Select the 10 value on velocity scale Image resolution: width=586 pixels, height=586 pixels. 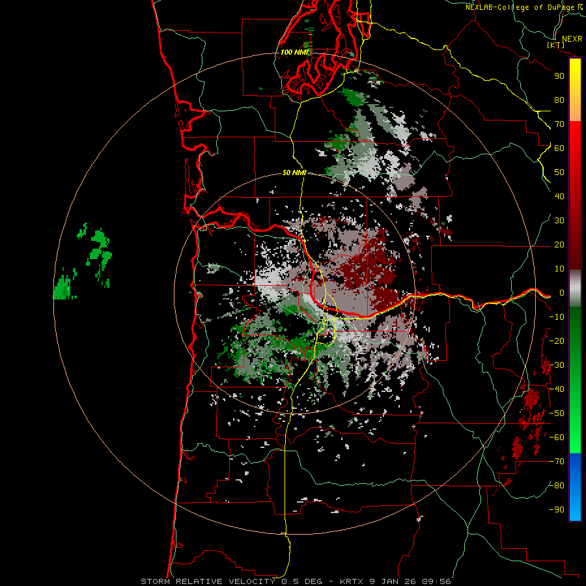click(x=559, y=269)
